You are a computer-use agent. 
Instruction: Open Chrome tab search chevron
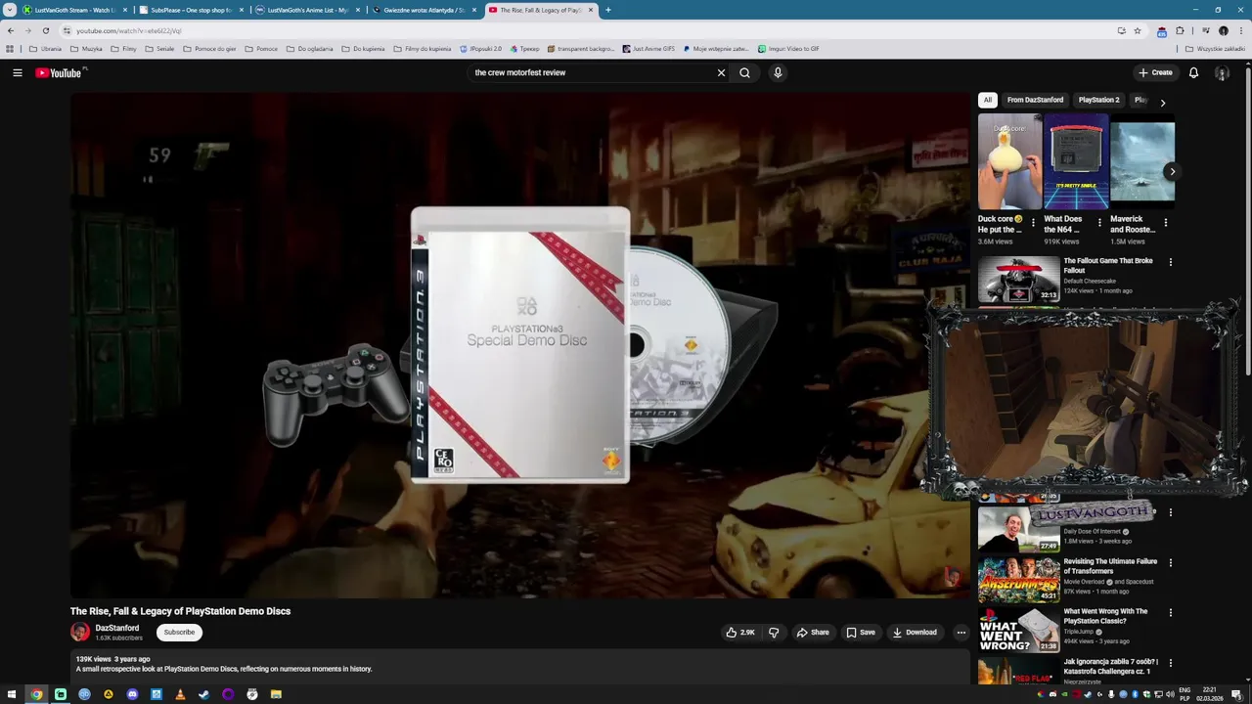pos(10,10)
